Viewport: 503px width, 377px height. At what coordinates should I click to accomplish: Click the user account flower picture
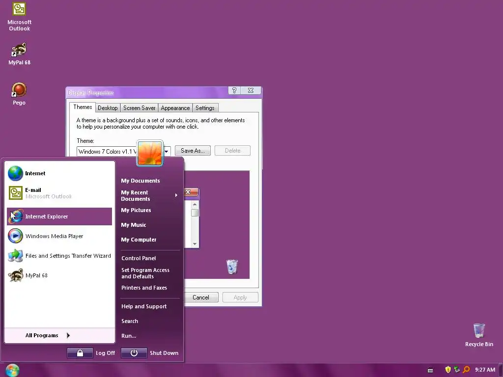tap(150, 153)
